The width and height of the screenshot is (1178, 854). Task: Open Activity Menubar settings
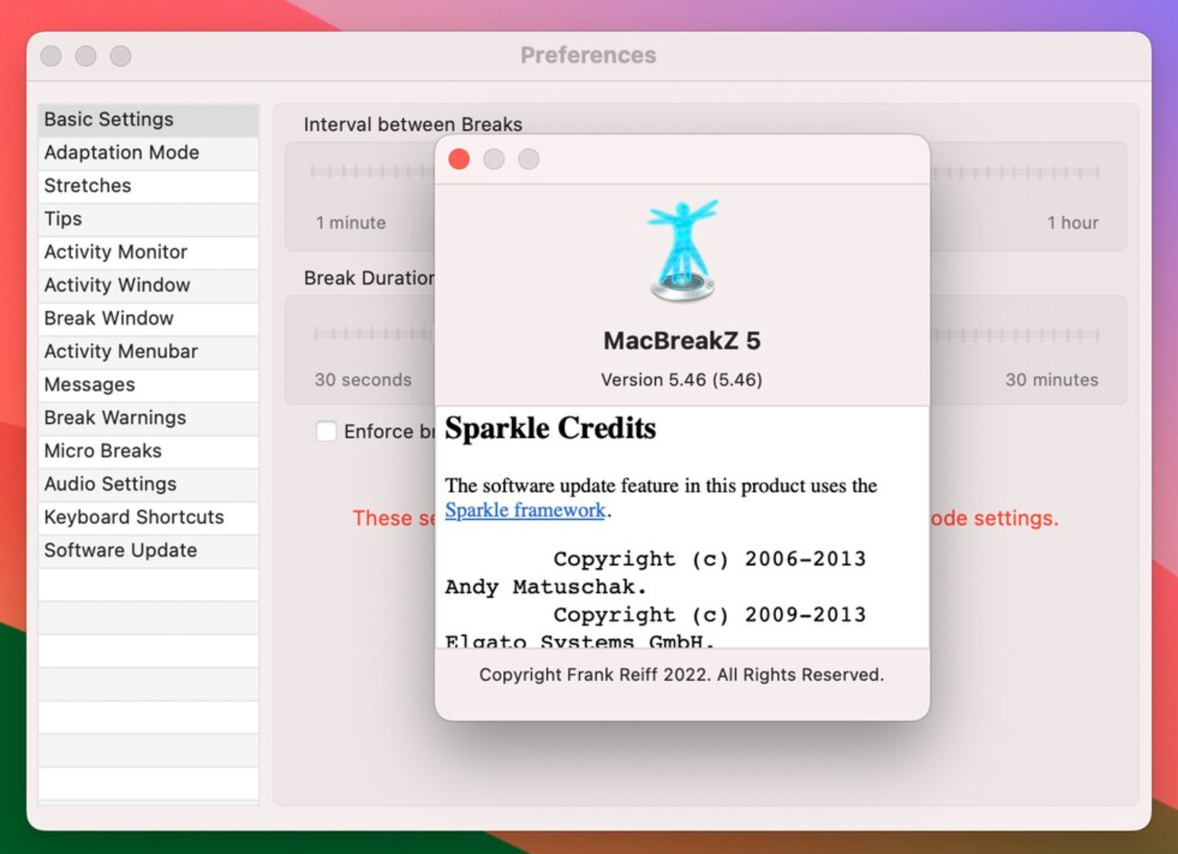click(148, 352)
